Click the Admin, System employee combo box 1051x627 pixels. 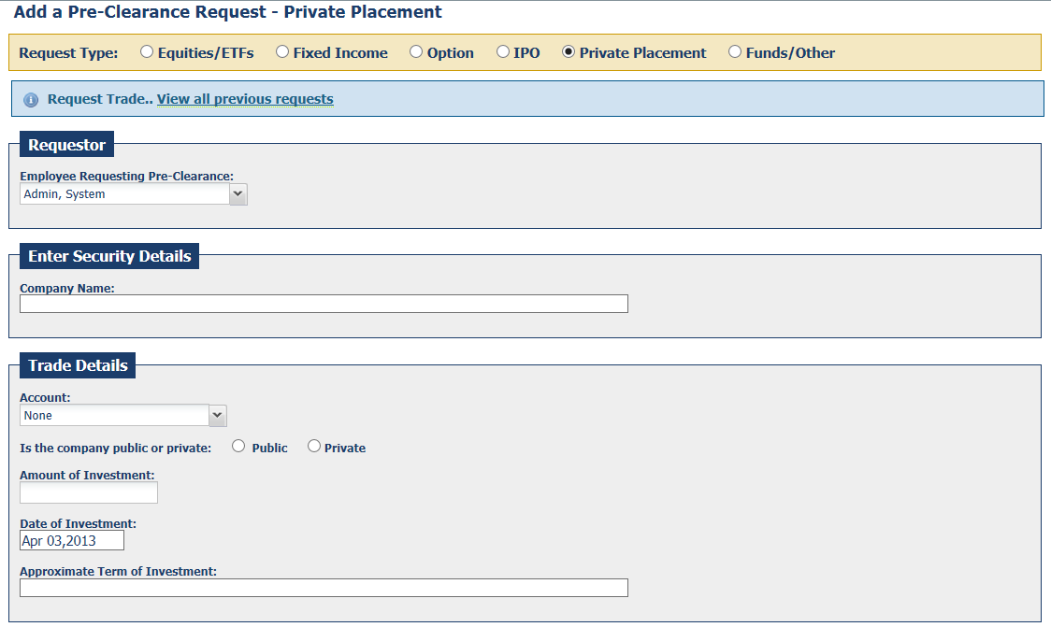point(134,194)
